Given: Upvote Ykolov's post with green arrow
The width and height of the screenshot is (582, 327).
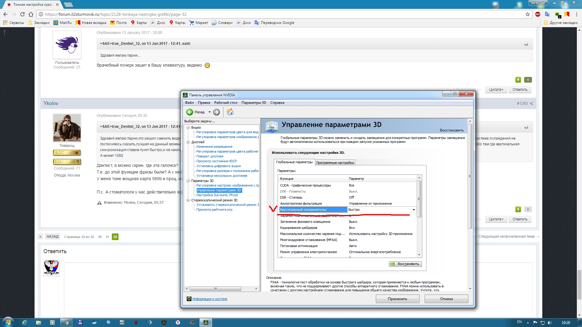Looking at the screenshot, I should click(x=518, y=210).
